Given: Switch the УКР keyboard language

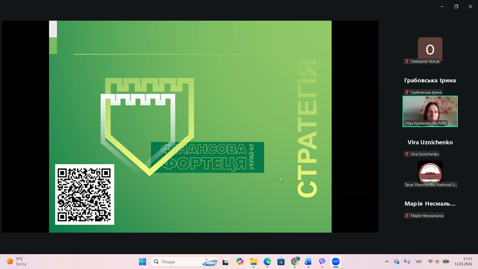Looking at the screenshot, I should coord(418,261).
